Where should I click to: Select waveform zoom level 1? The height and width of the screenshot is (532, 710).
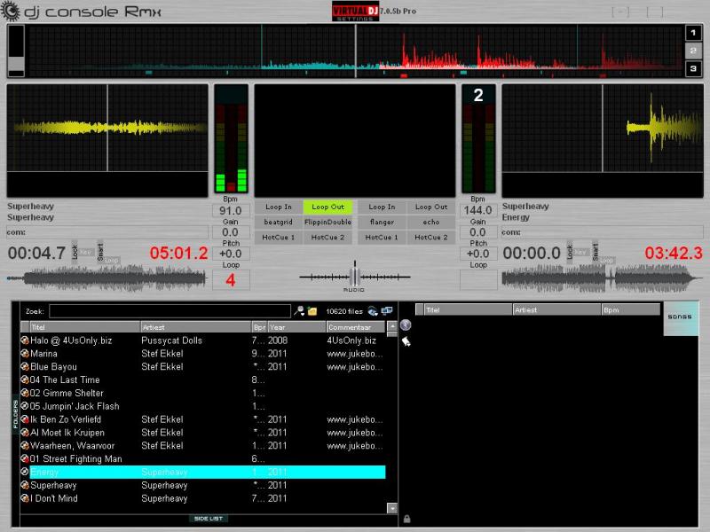(x=693, y=33)
